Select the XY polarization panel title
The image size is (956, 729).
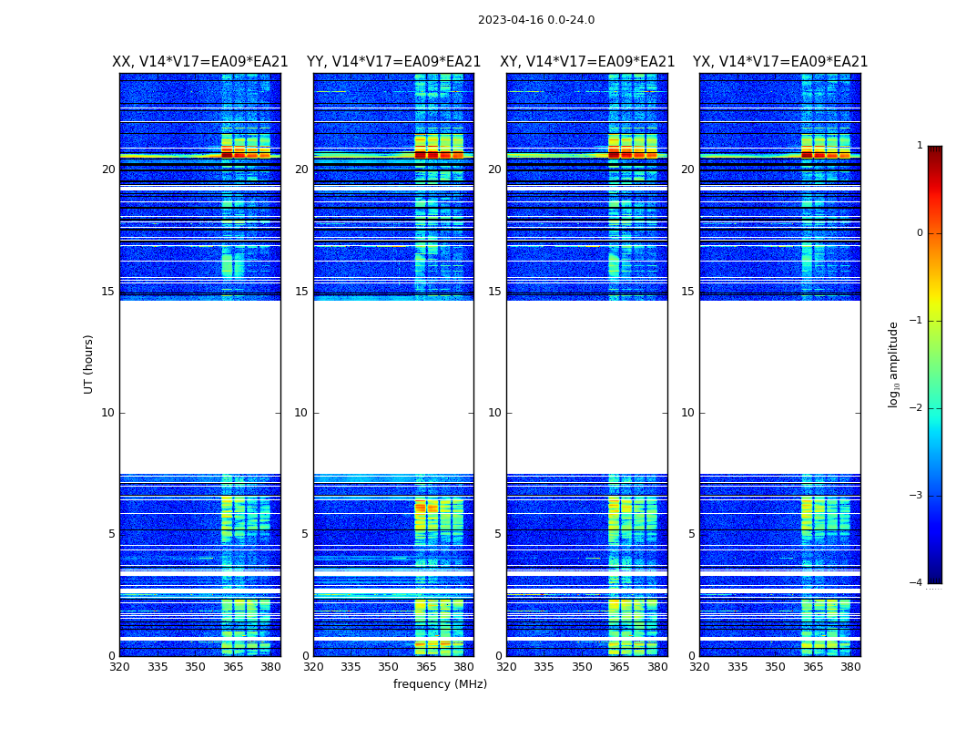tap(587, 62)
